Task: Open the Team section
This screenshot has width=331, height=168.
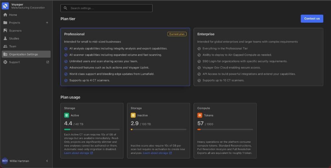Action: [26, 46]
